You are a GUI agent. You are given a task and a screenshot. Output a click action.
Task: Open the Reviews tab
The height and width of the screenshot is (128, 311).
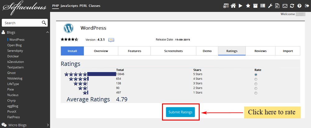click(260, 51)
